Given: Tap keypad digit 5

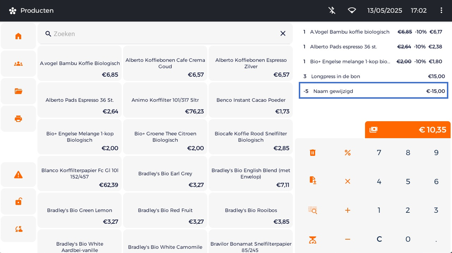Looking at the screenshot, I should click(408, 181).
